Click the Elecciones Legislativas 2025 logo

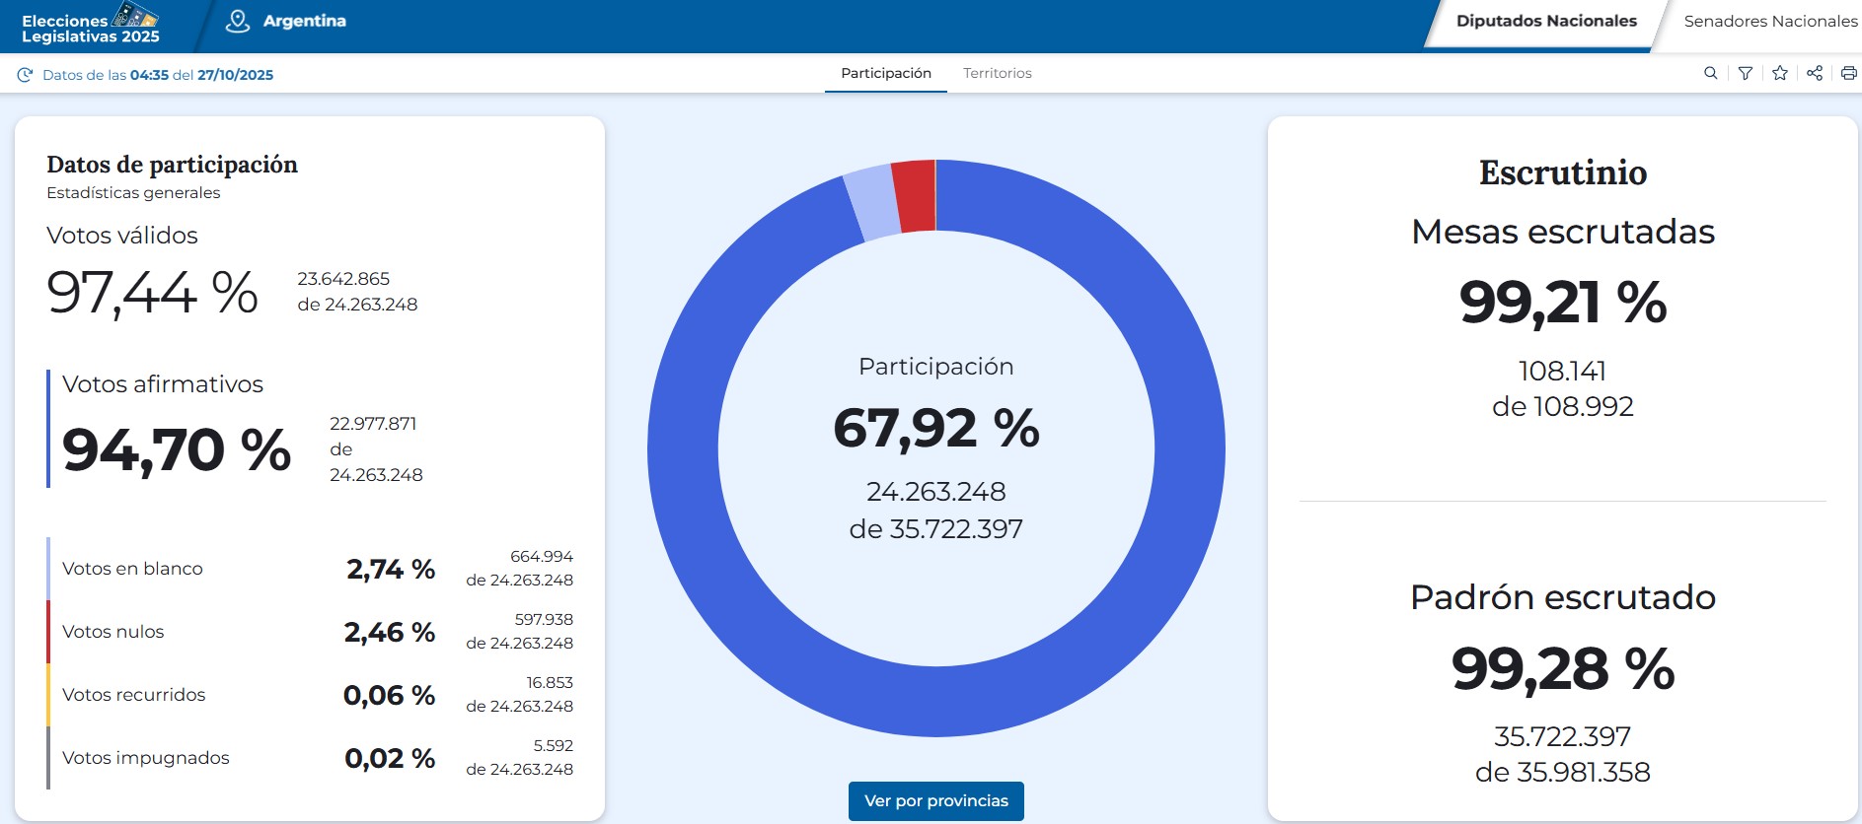coord(91,26)
